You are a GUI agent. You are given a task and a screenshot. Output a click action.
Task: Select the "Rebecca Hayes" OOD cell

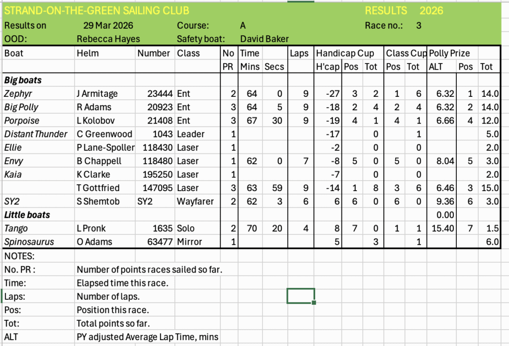click(108, 39)
